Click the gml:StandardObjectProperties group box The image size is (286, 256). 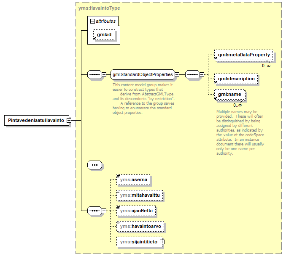[143, 74]
